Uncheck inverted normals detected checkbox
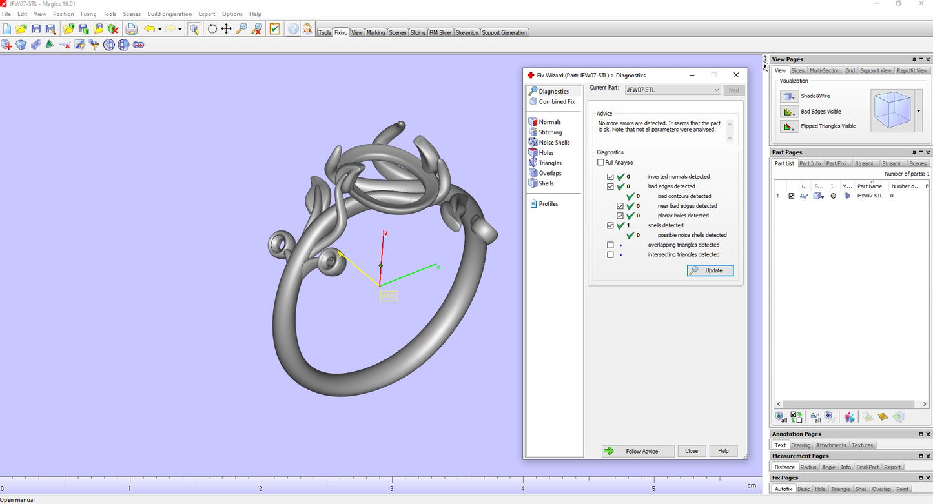Image resolution: width=933 pixels, height=504 pixels. [610, 177]
